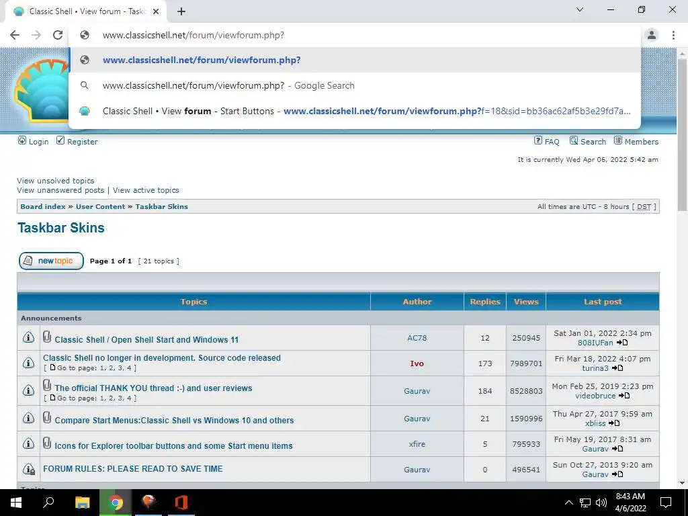Click the Search magnifier icon in the forum header
This screenshot has height=516, width=688.
pos(574,140)
